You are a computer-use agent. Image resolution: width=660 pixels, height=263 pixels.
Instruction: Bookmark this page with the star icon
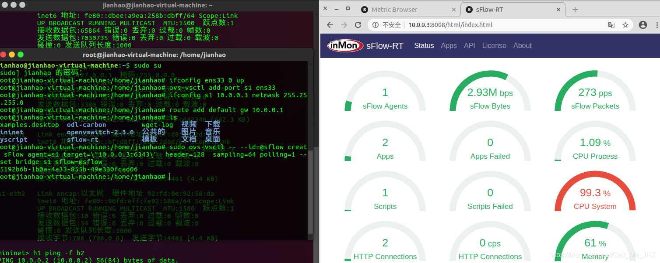[625, 25]
